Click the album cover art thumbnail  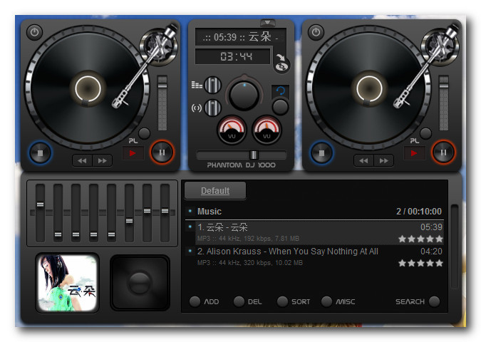point(68,282)
